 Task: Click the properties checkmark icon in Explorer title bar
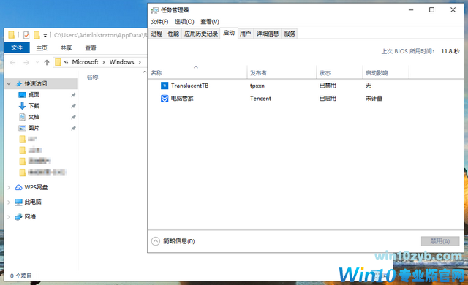pyautogui.click(x=26, y=35)
